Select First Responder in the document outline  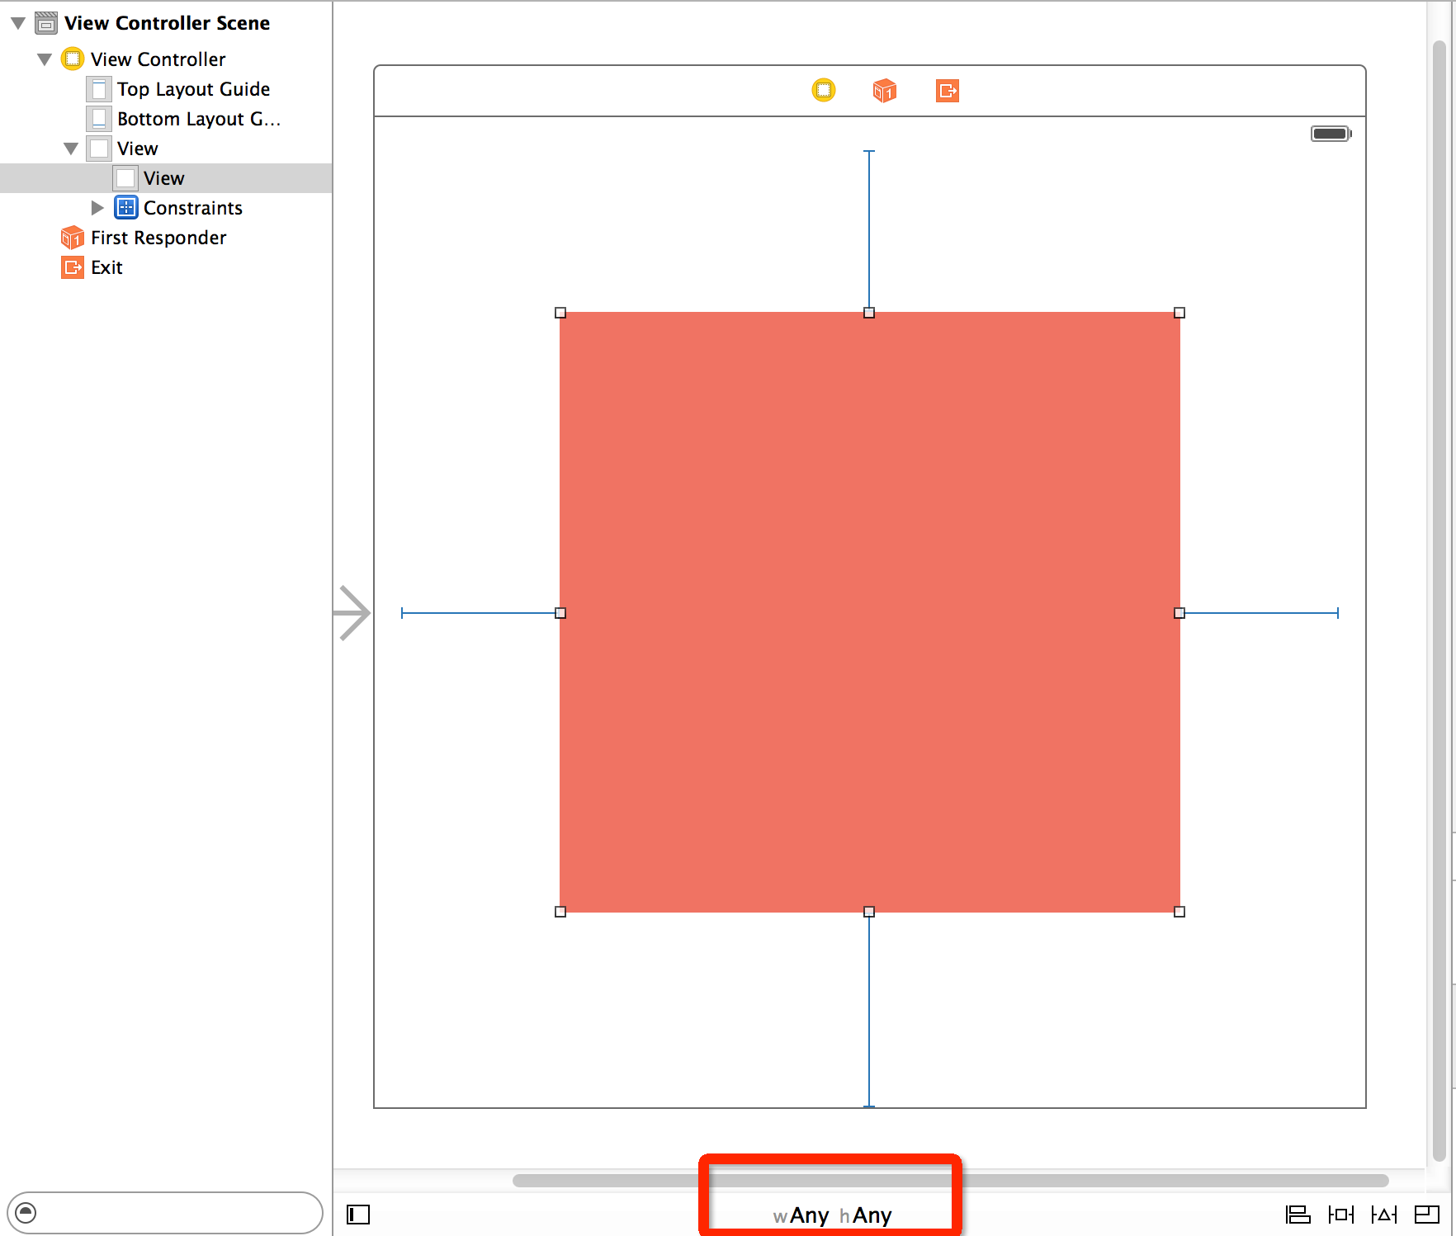[x=157, y=238]
